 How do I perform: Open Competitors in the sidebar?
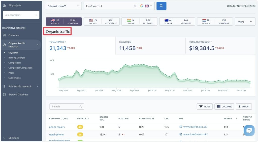[x=15, y=63]
